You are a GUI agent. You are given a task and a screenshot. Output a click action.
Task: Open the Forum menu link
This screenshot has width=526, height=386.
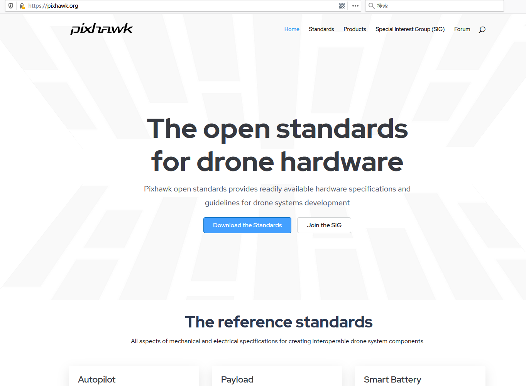[462, 29]
